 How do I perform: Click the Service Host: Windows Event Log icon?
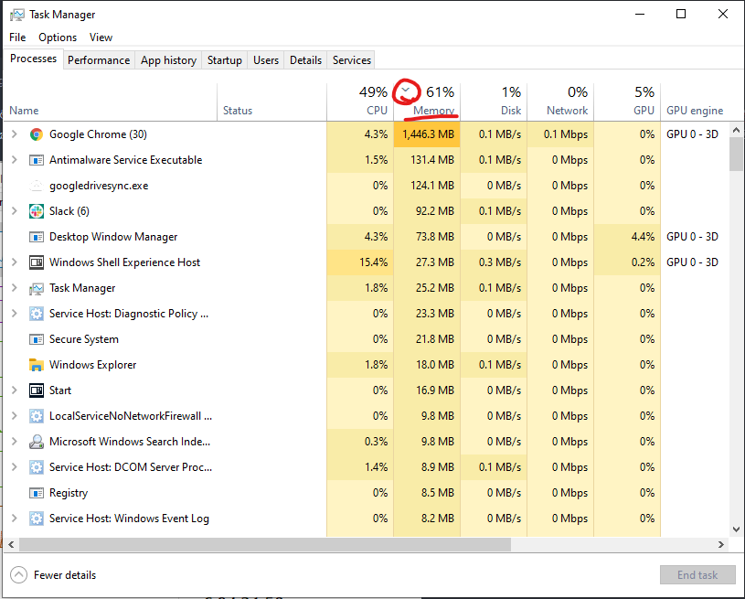tap(37, 519)
